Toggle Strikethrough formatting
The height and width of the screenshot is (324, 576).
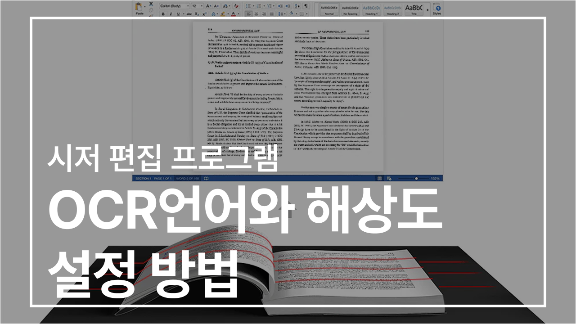189,14
